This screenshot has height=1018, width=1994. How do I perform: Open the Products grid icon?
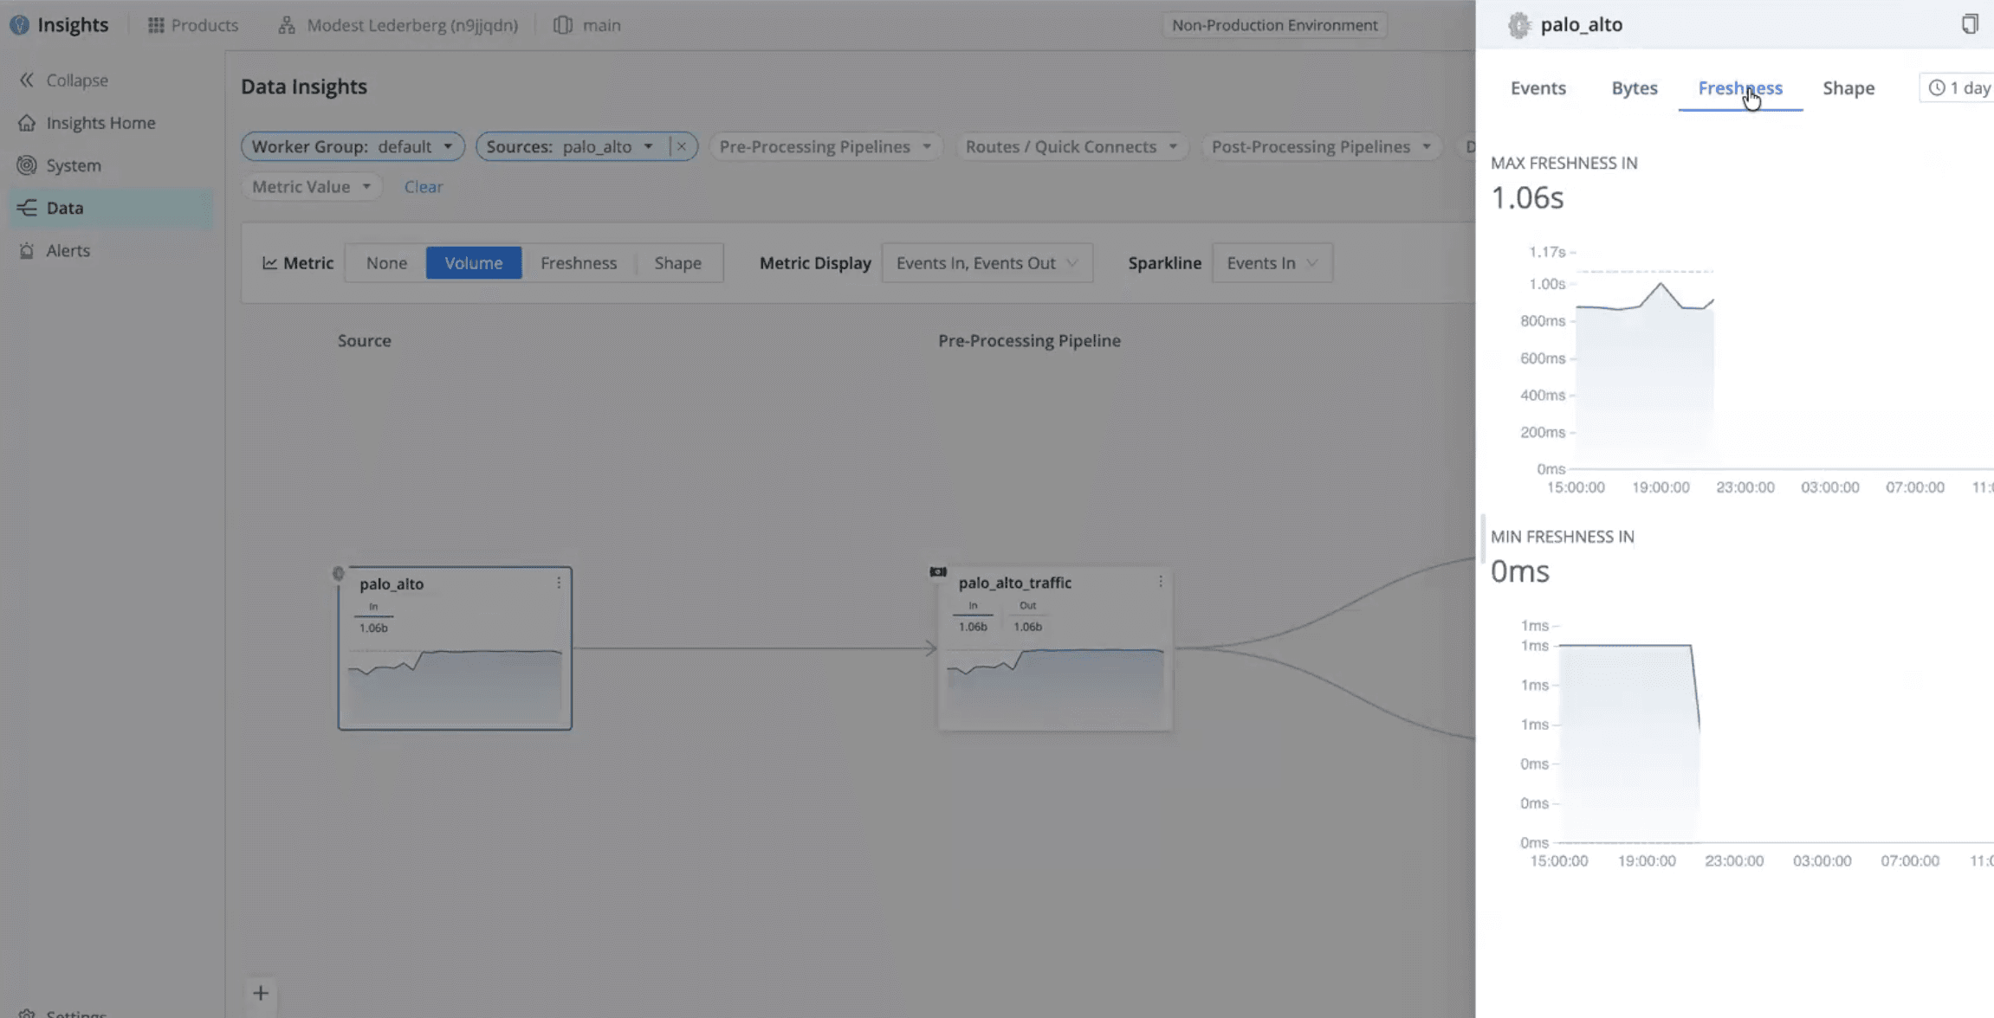pyautogui.click(x=156, y=25)
